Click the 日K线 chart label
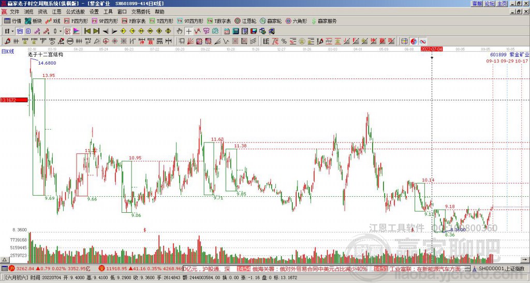Viewport: 530px width, 283px height. click(8, 51)
